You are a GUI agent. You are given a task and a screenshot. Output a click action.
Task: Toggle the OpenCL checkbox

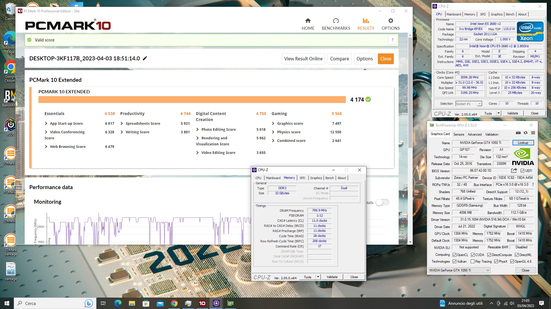tap(454, 255)
